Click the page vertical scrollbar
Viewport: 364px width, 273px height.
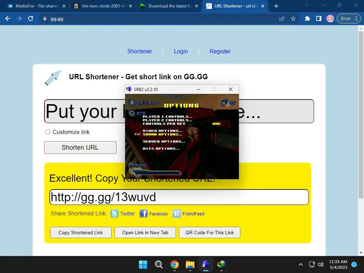(361, 115)
